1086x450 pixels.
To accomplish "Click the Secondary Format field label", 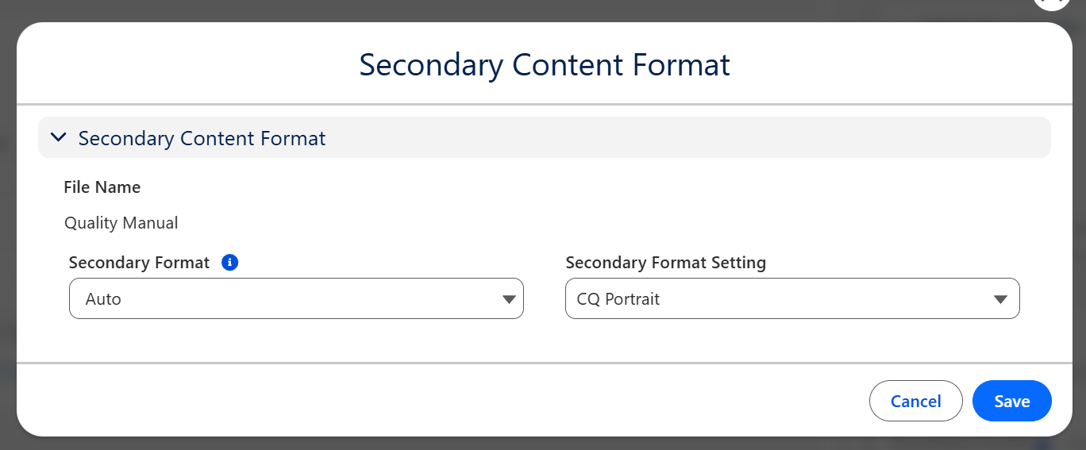I will click(139, 263).
